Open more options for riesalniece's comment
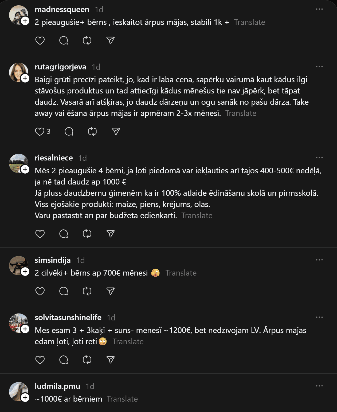Screen dimensions: 337x412 pyautogui.click(x=319, y=158)
